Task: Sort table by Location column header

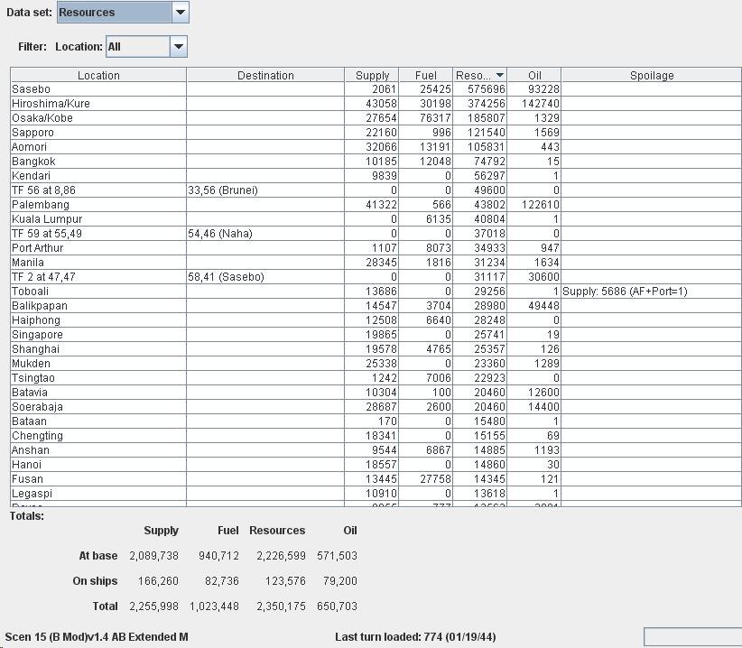Action: pos(98,75)
